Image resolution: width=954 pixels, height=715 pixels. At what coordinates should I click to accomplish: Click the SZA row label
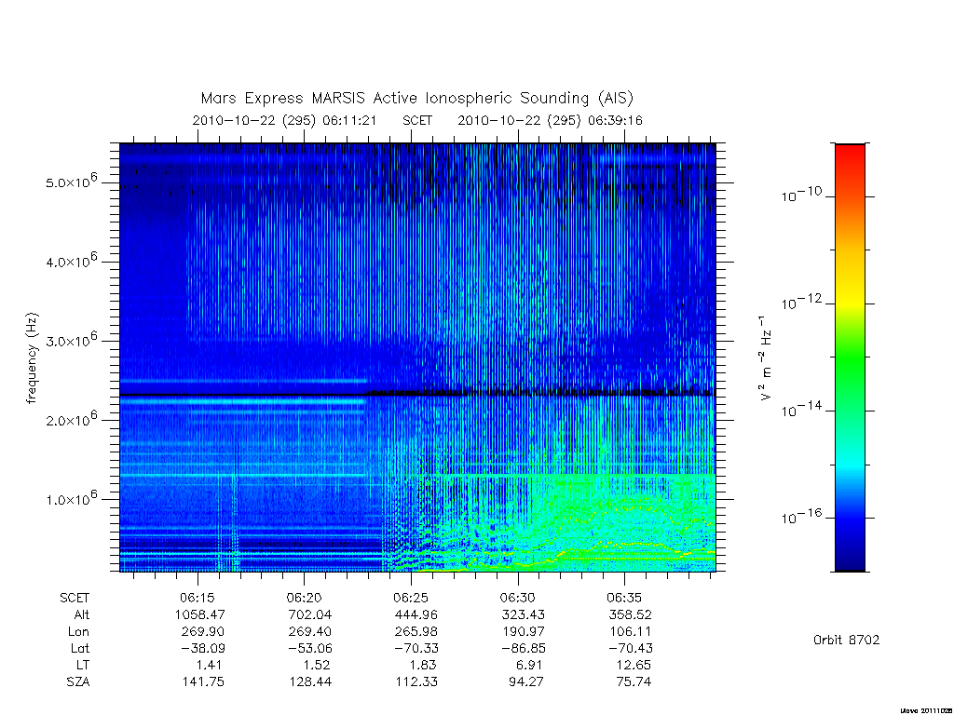coord(78,682)
